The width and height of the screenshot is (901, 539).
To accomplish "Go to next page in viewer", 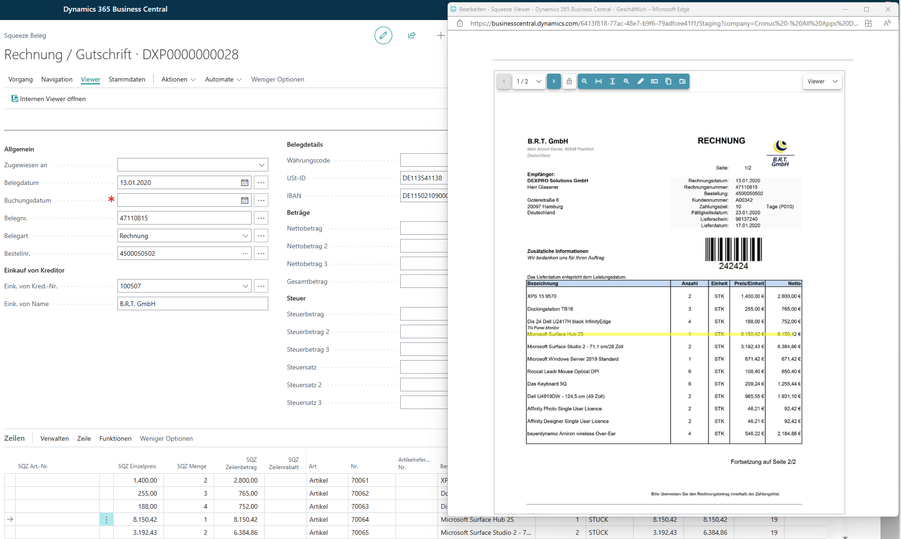I will [554, 81].
